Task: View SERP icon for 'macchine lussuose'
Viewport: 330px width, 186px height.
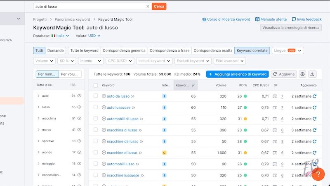Action: click(x=275, y=175)
